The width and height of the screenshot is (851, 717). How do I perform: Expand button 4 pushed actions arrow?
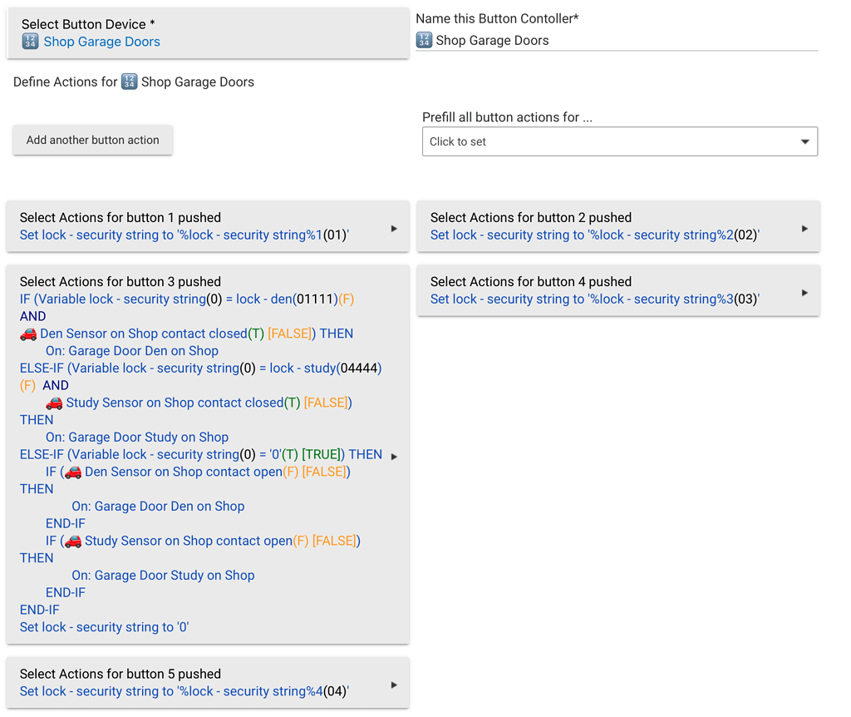tap(804, 292)
